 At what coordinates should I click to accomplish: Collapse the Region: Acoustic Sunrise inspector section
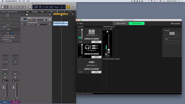2,12
